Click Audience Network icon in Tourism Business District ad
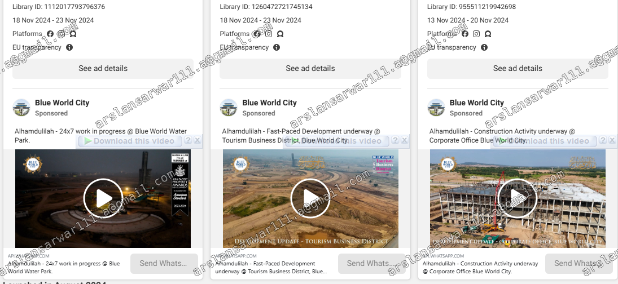Screen dimensions: 618x284 click(x=280, y=34)
